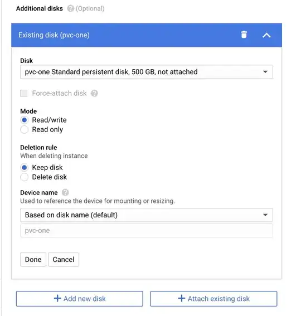Open the Disk selection dropdown

[x=147, y=72]
